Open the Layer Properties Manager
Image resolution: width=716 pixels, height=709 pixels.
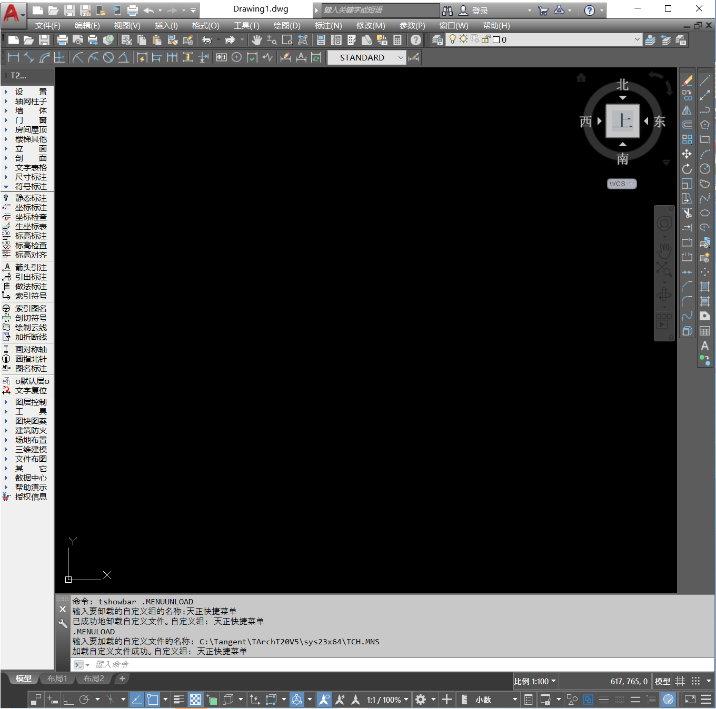click(x=437, y=40)
